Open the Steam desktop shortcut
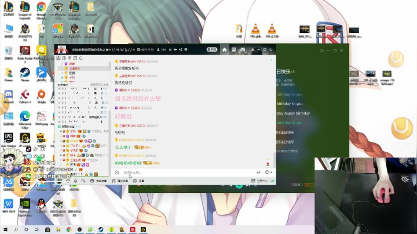Screen dimensions: 417x234 [25, 75]
